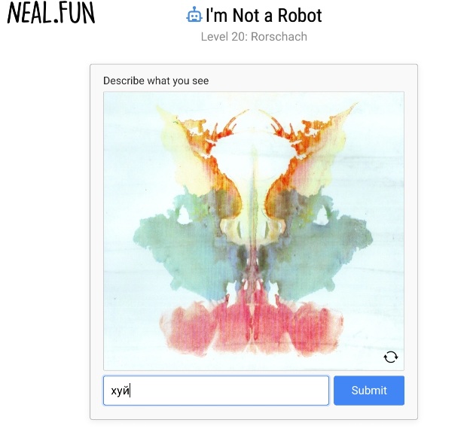Focus the description text input field

coord(216,391)
